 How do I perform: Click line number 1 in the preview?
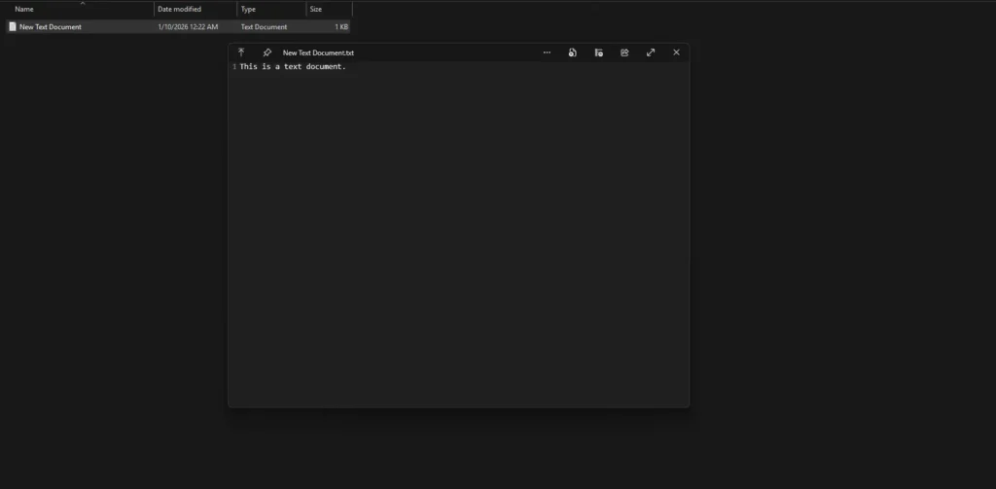[x=234, y=67]
